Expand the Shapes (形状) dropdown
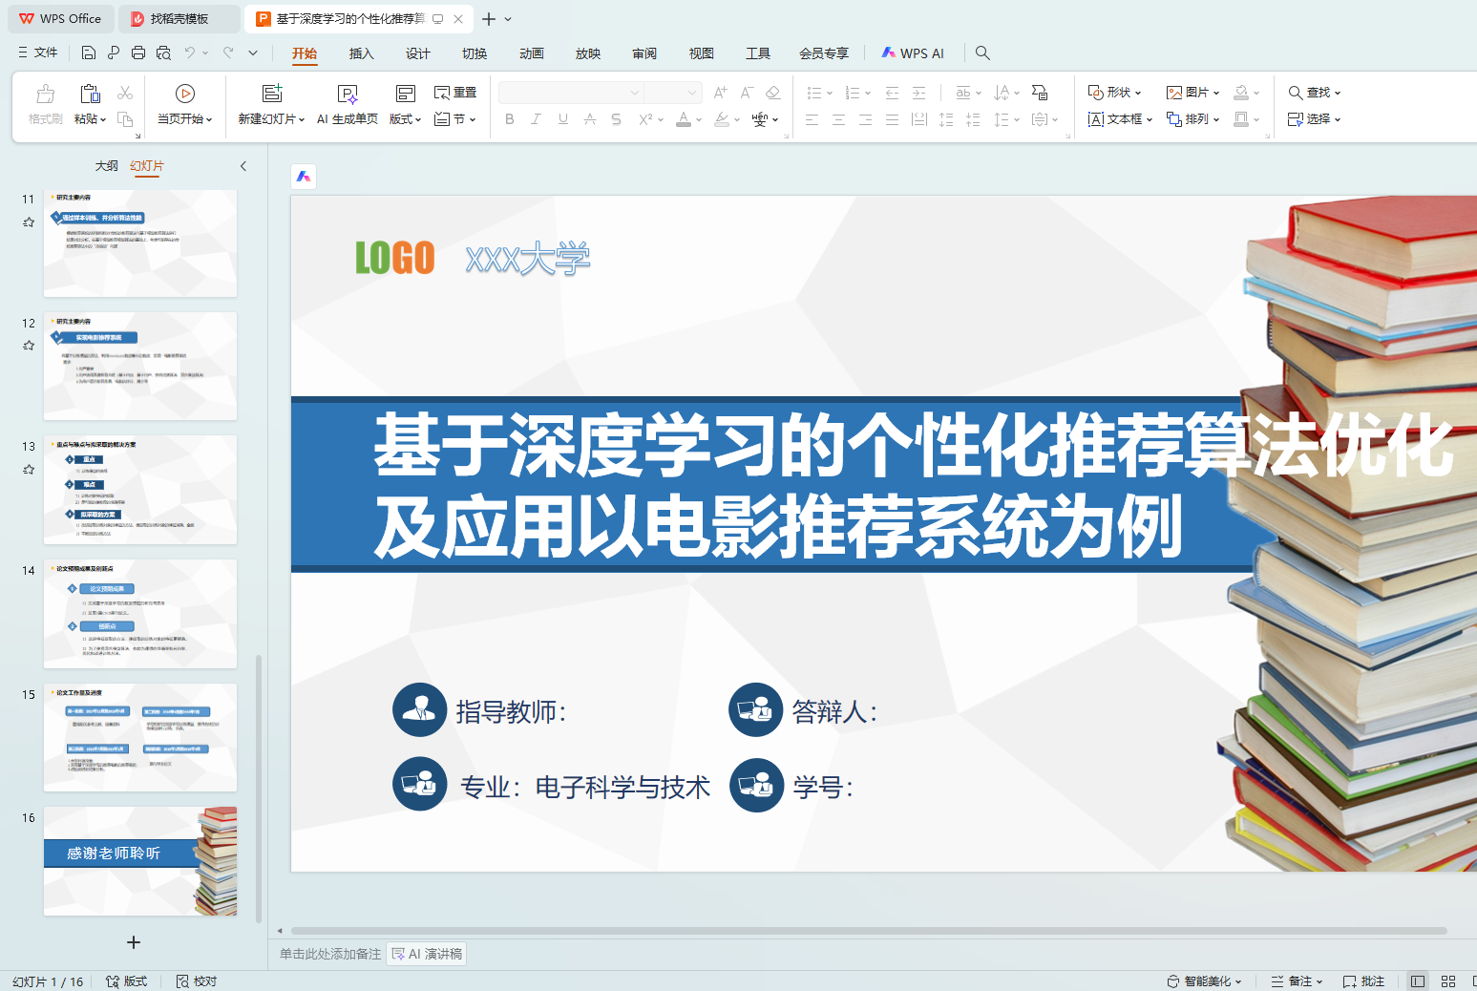This screenshot has height=991, width=1477. coord(1114,93)
